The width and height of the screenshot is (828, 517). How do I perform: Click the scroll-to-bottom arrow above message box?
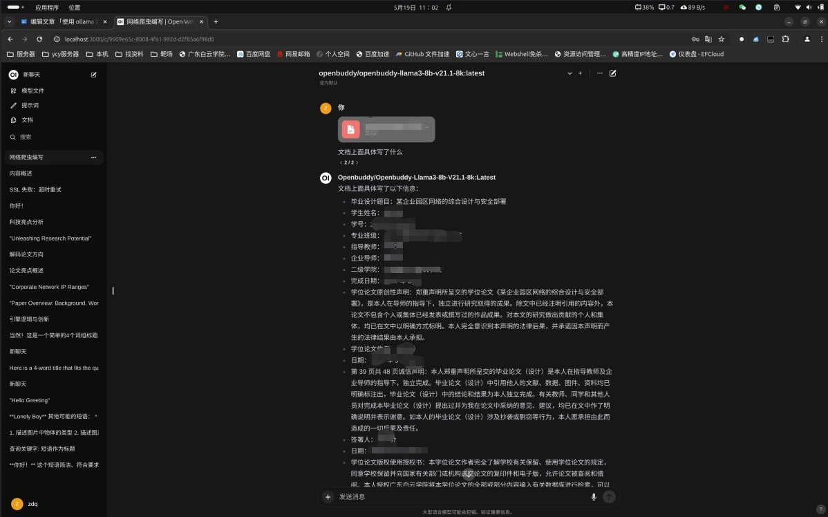[x=468, y=474]
